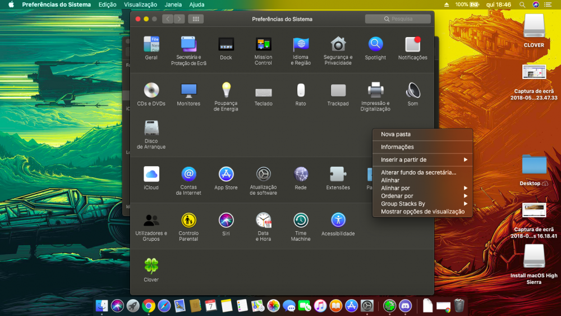The width and height of the screenshot is (561, 316).
Task: Expand the Group Stacks By submenu
Action: point(422,204)
